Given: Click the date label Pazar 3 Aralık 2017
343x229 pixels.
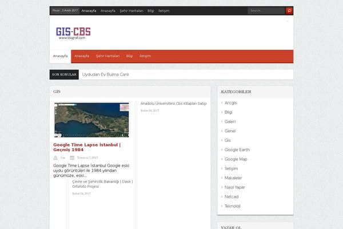Looking at the screenshot, I should click(x=65, y=10).
